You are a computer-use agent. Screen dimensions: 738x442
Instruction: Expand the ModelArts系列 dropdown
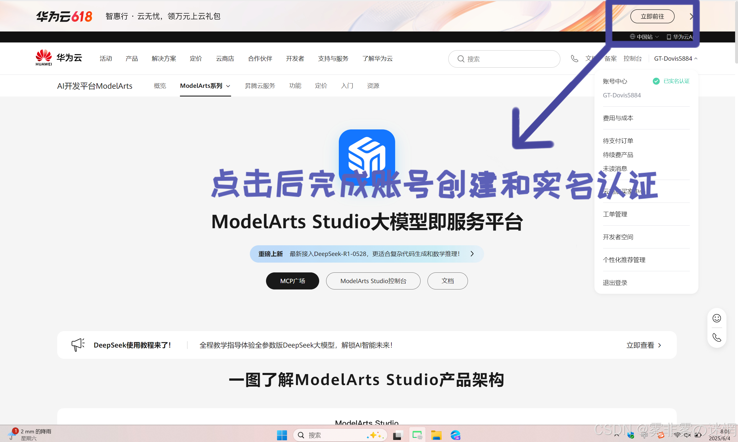pyautogui.click(x=205, y=86)
